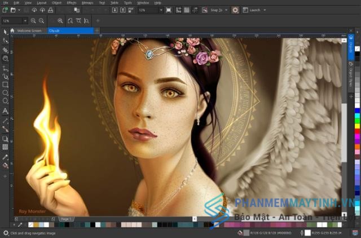Click the fill color indicator in status bar

pos(246,233)
